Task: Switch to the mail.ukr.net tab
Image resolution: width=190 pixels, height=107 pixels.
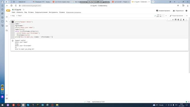Action: 22,2
